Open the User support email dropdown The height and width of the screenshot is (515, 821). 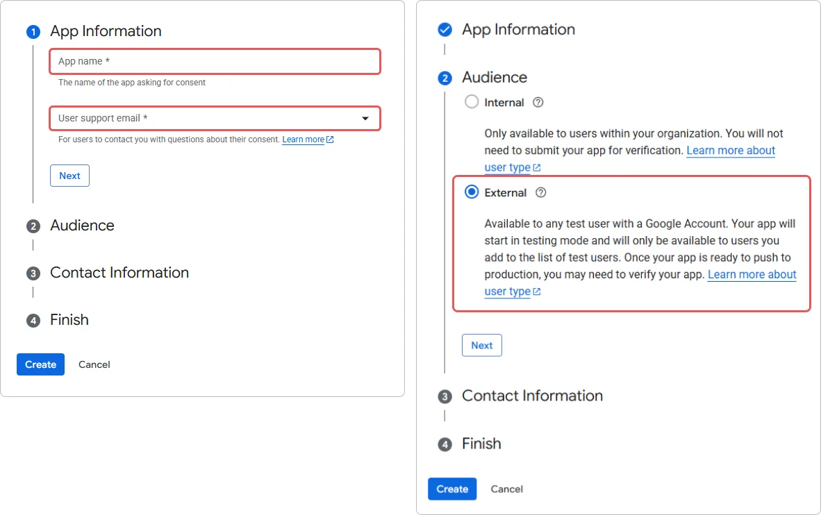366,119
